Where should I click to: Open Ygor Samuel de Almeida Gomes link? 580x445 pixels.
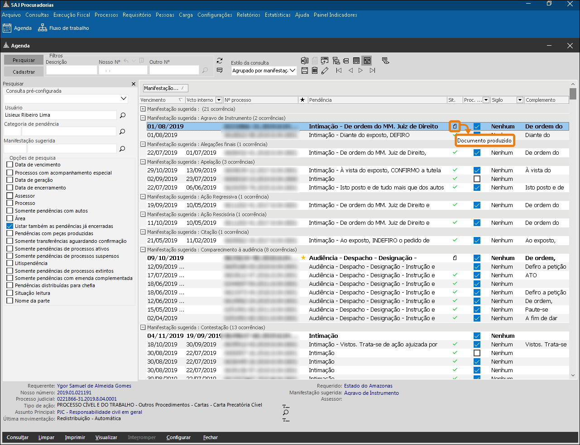click(x=94, y=386)
